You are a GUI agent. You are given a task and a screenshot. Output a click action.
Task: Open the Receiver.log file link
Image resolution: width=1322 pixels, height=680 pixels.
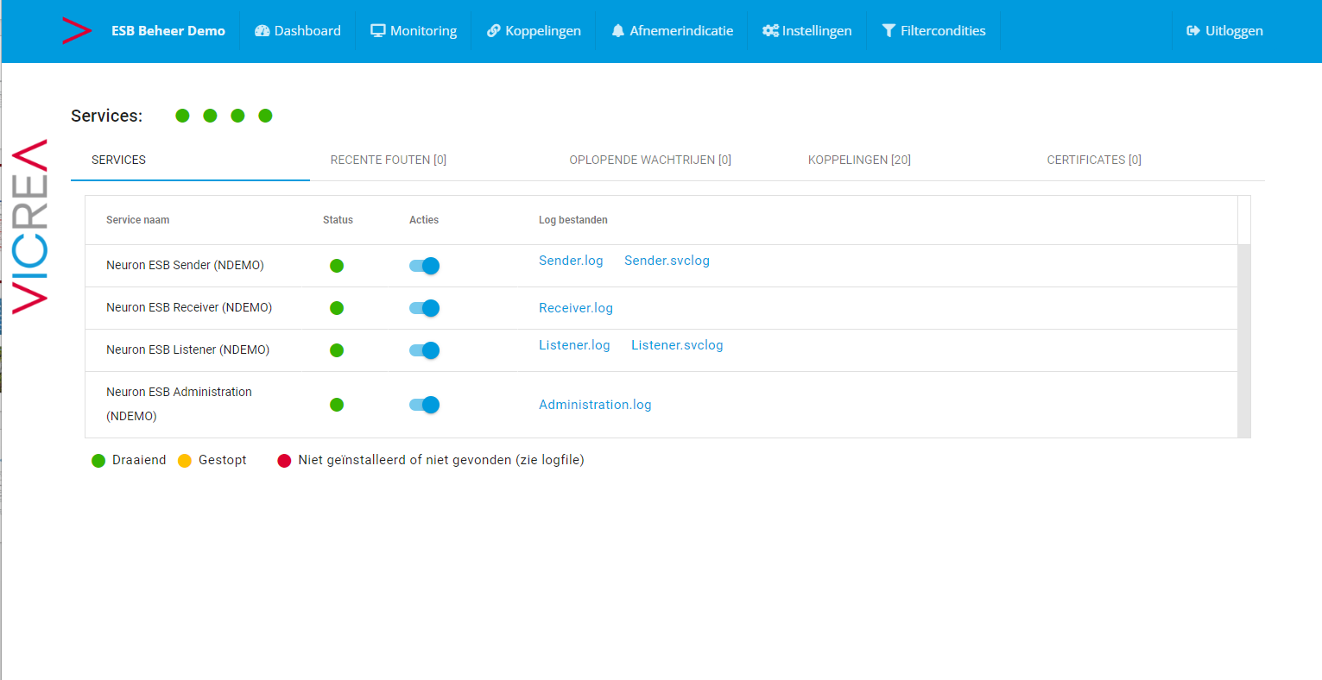[x=576, y=308]
